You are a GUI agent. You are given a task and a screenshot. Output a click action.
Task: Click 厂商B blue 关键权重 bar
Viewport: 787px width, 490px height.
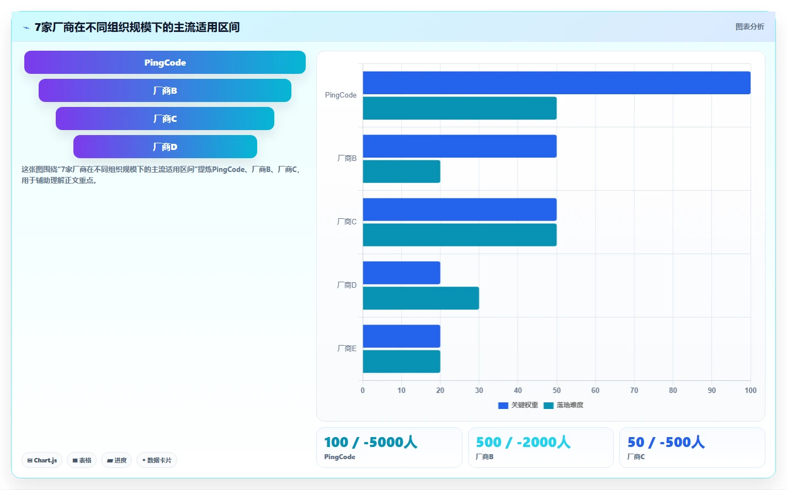(460, 146)
